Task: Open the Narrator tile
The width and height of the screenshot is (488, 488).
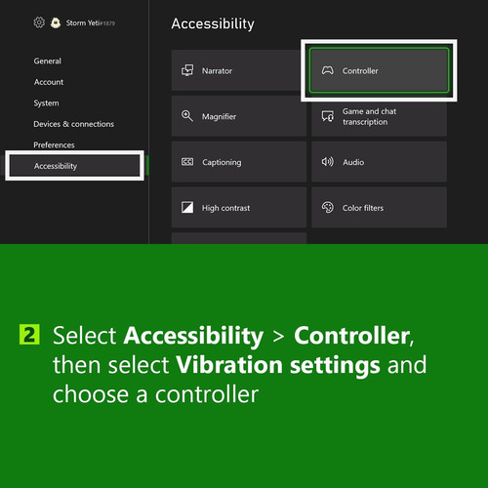Action: click(x=238, y=70)
